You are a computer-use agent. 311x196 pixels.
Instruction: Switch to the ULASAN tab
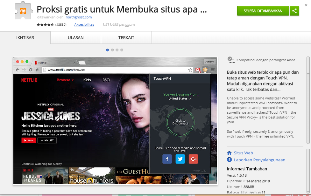coord(76,37)
